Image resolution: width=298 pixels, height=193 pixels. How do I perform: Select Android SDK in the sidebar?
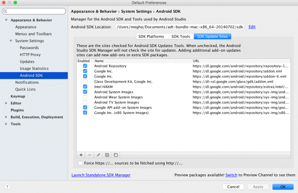[34, 75]
